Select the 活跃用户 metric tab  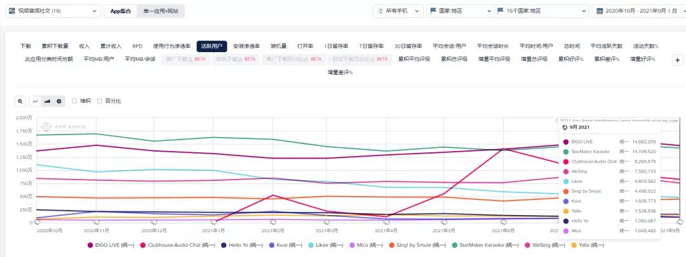pos(212,46)
